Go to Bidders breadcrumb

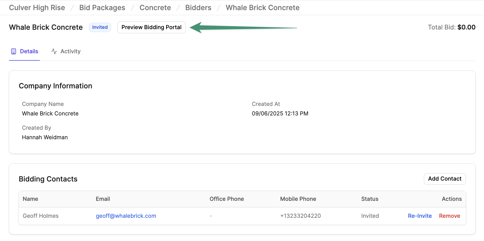[198, 8]
